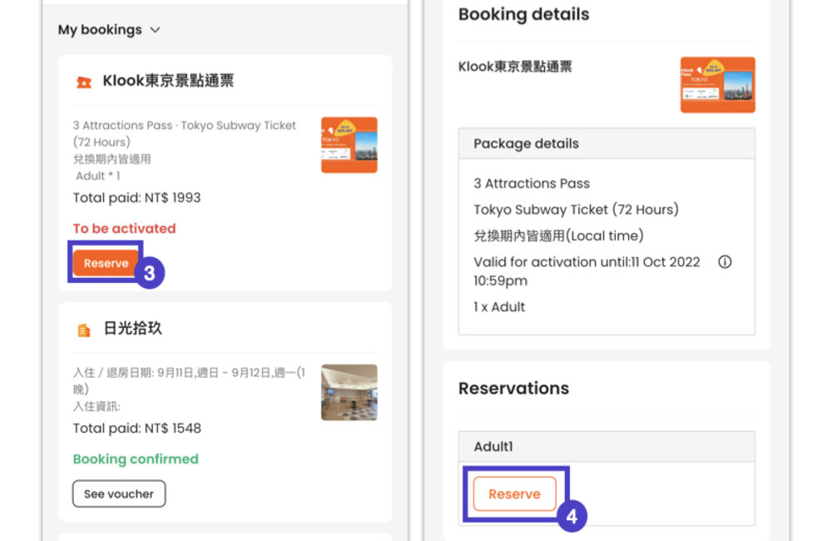Click the Booking confirmed status label
This screenshot has width=832, height=541.
point(135,459)
